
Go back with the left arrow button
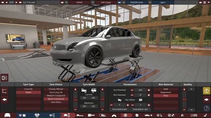point(4,100)
